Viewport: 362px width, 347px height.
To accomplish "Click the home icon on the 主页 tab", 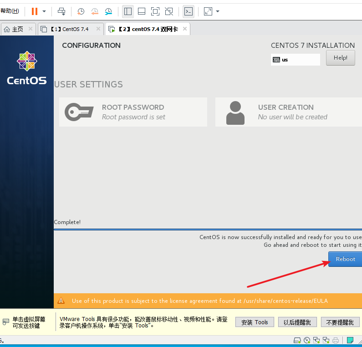I will coord(7,29).
